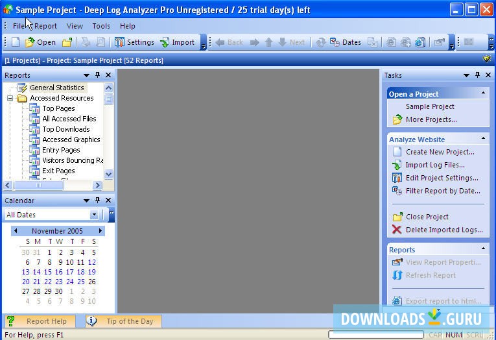The height and width of the screenshot is (340, 496).
Task: Open project Settings from the toolbar
Action: tap(134, 42)
